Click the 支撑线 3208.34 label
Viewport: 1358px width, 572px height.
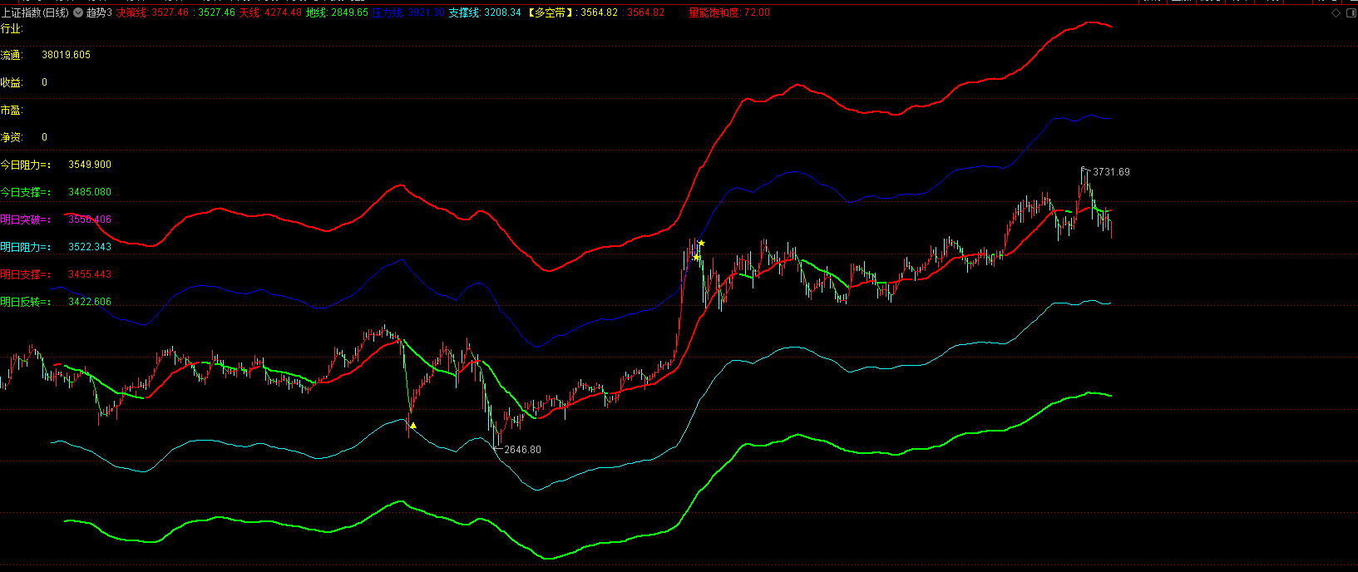(485, 13)
